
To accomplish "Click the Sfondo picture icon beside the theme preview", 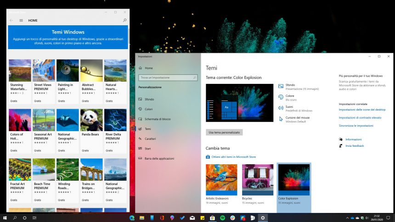I will coord(281,86).
